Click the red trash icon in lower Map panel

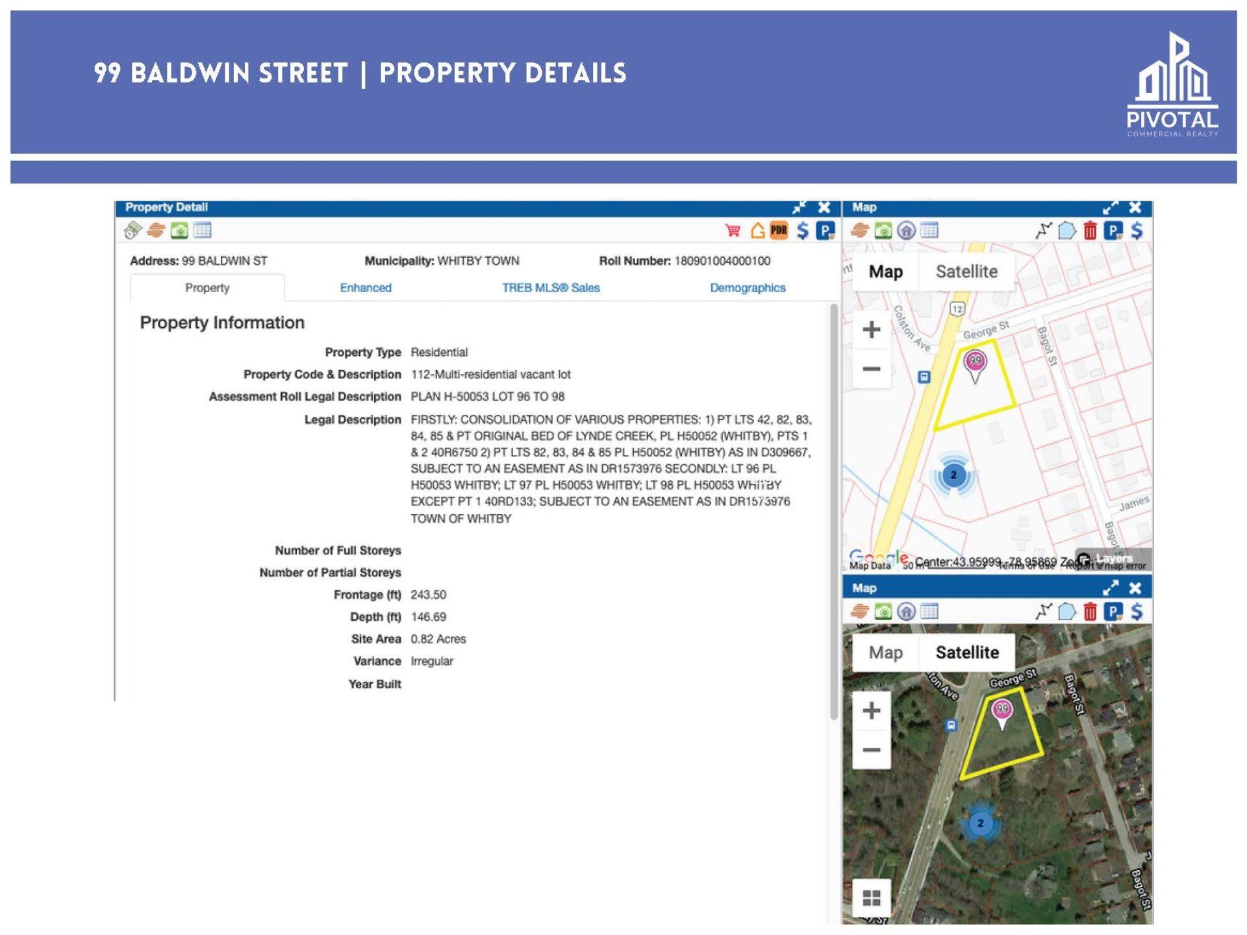click(1090, 612)
